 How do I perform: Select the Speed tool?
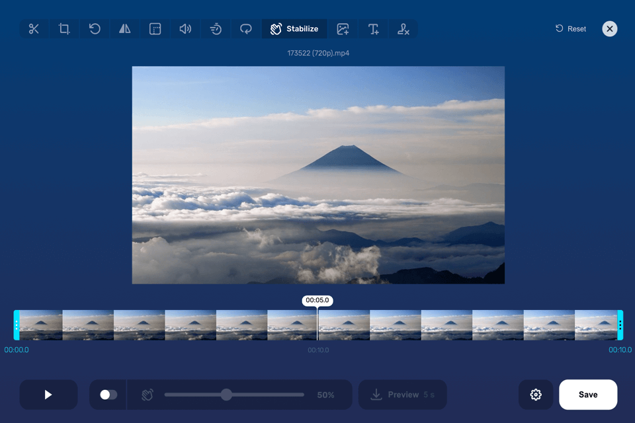click(x=216, y=28)
